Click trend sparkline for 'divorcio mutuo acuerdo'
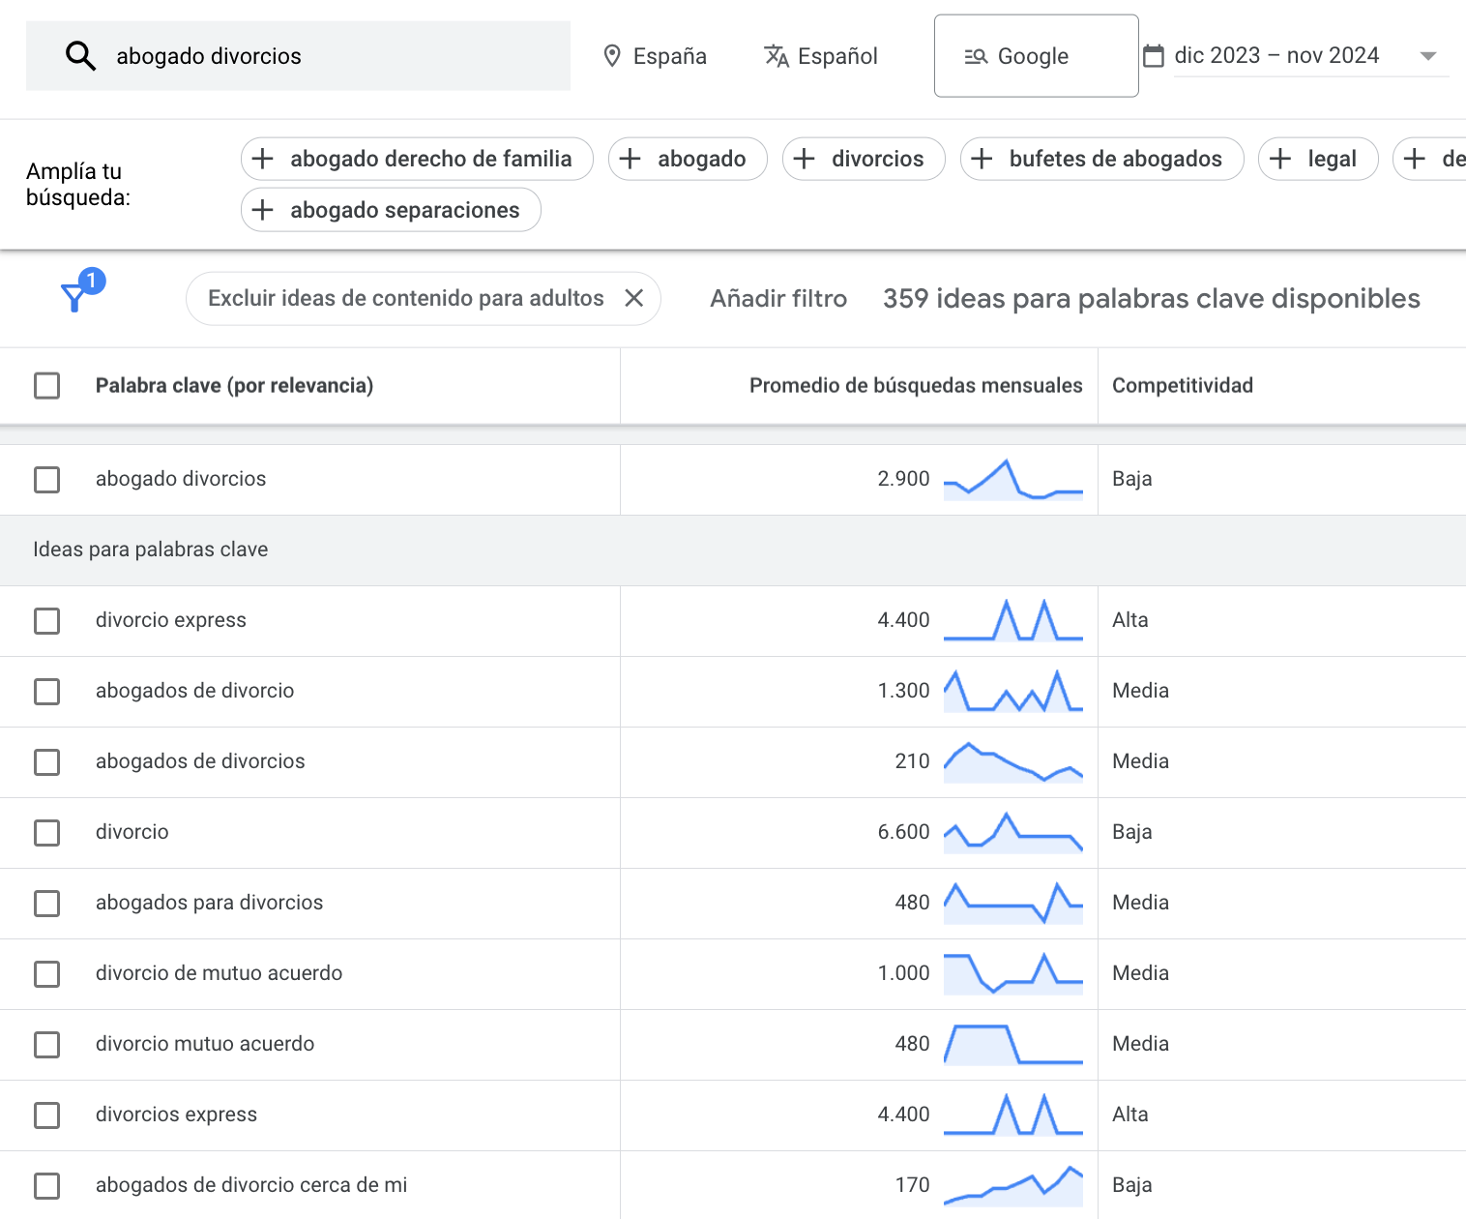The image size is (1466, 1219). (1013, 1044)
